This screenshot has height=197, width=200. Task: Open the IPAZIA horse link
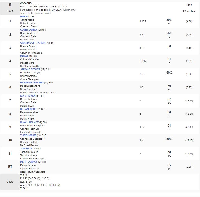(x=24, y=16)
